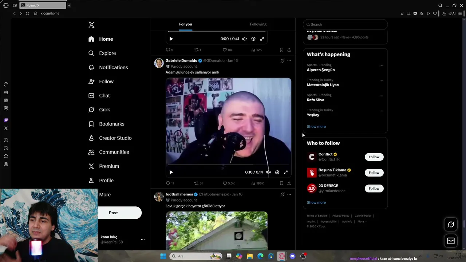Open more options on Gabriele Domaldo's post
This screenshot has width=466, height=262.
[x=289, y=61]
